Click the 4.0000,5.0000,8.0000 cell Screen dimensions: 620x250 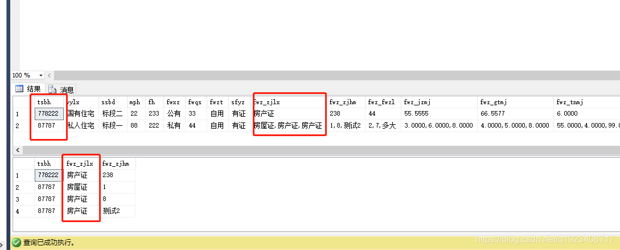click(x=515, y=126)
